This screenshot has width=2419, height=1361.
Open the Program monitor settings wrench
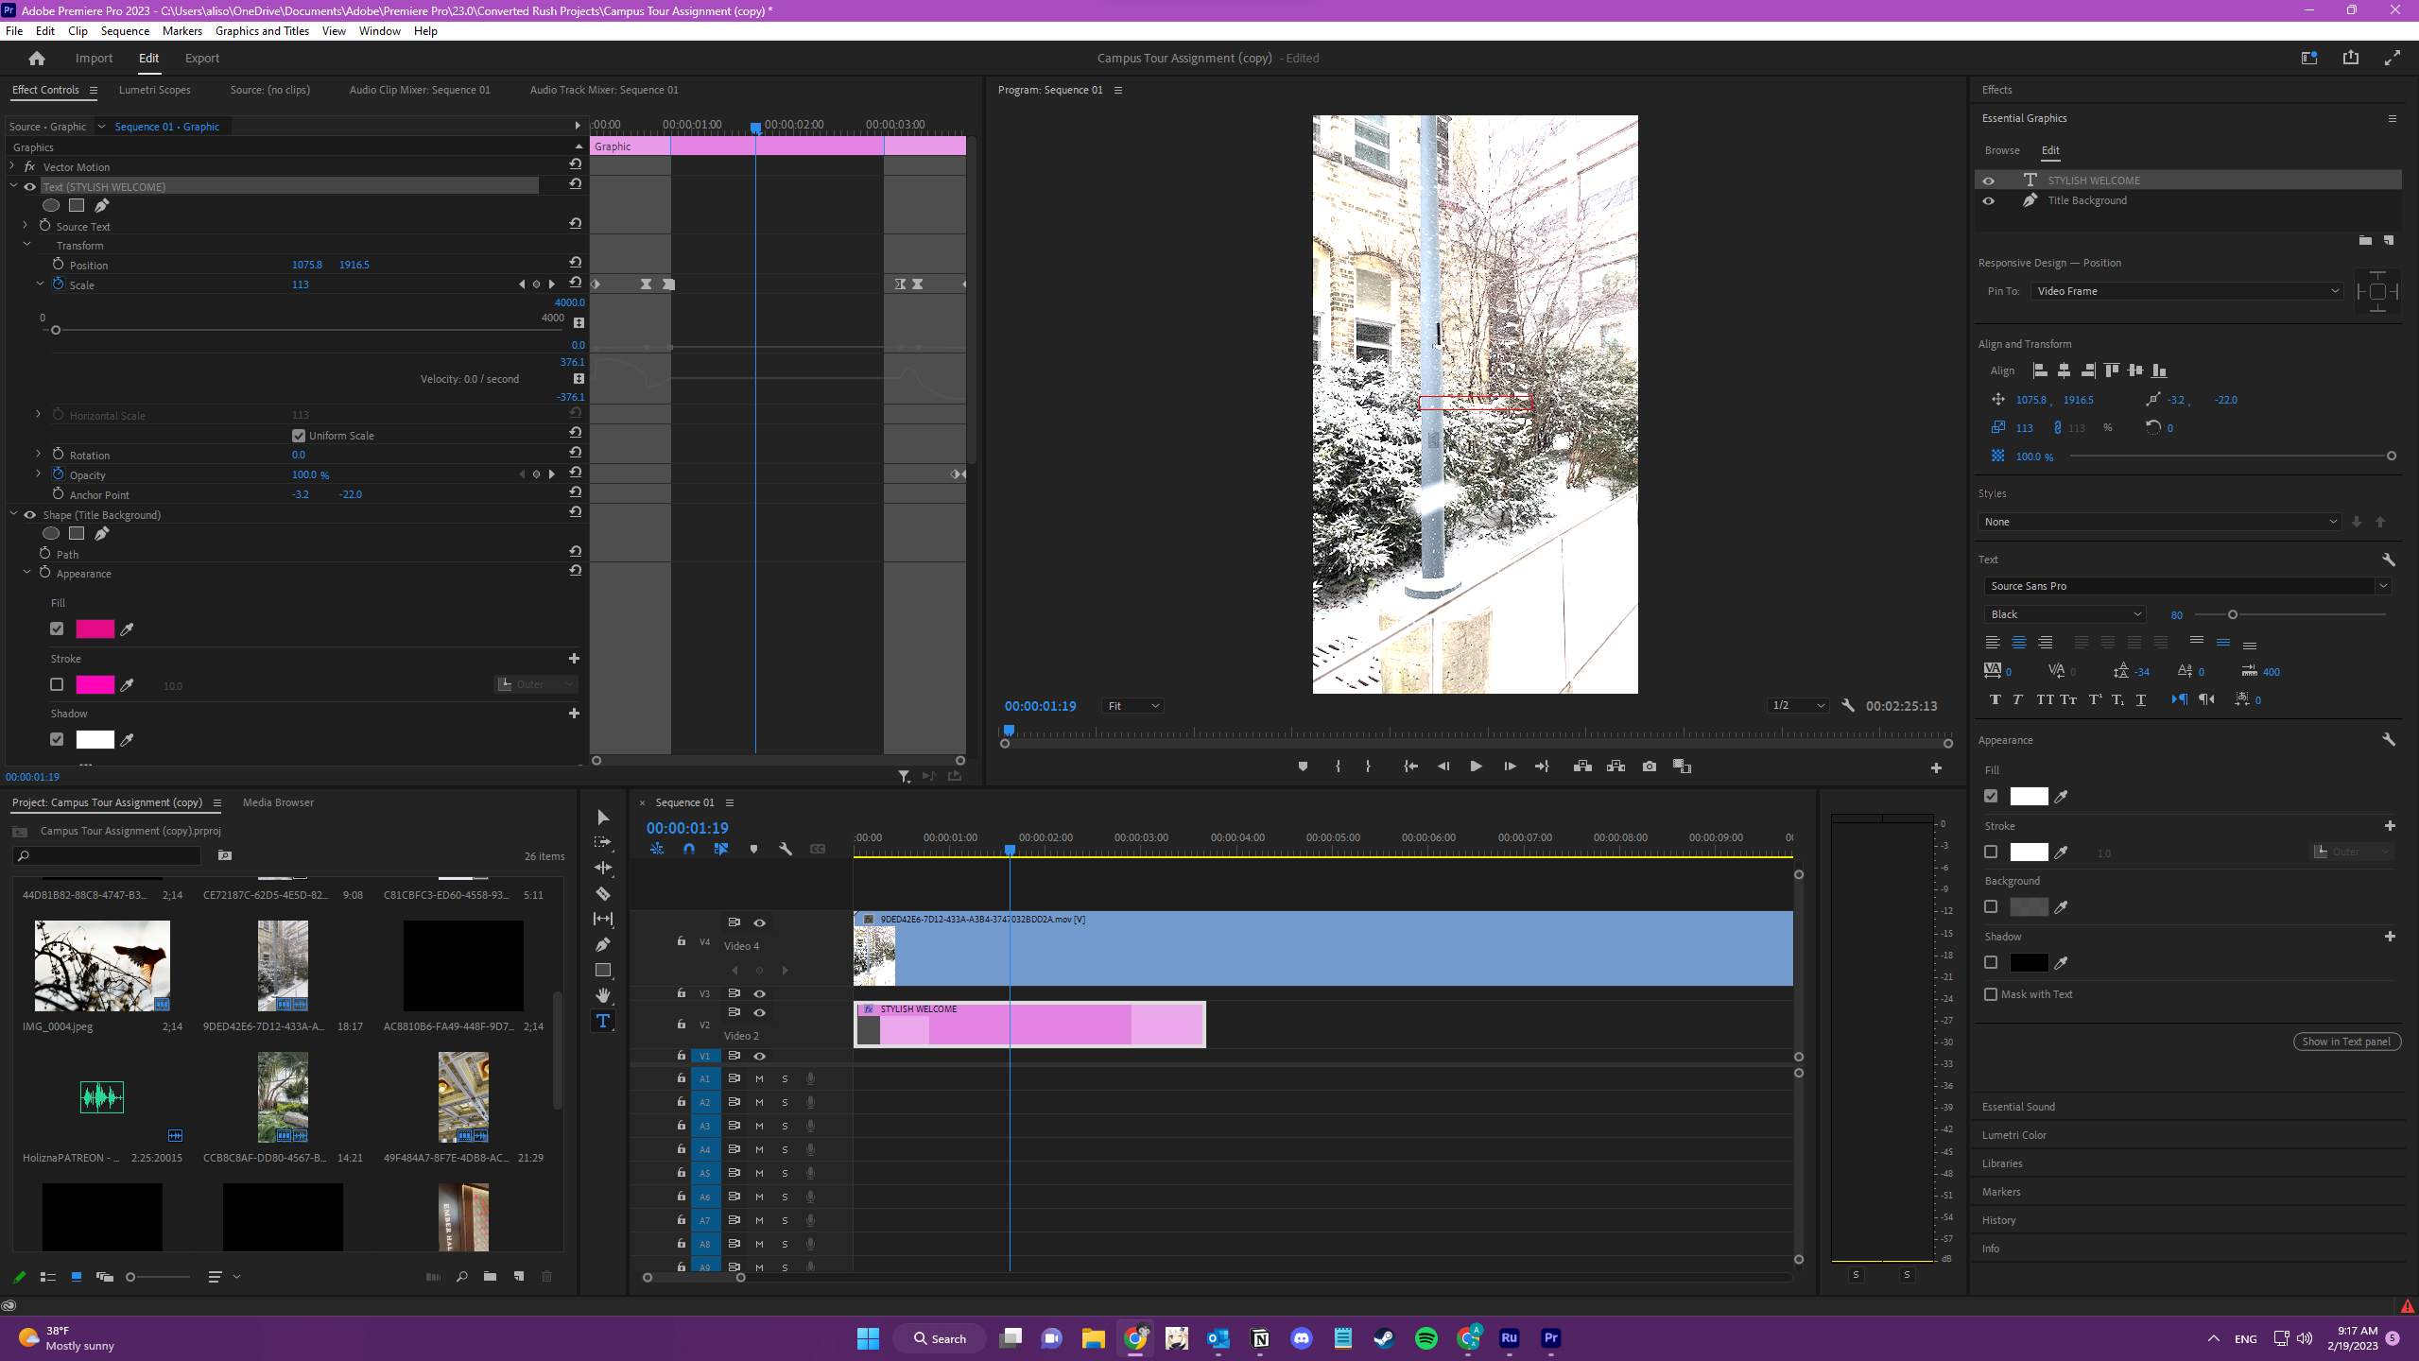pyautogui.click(x=1848, y=705)
